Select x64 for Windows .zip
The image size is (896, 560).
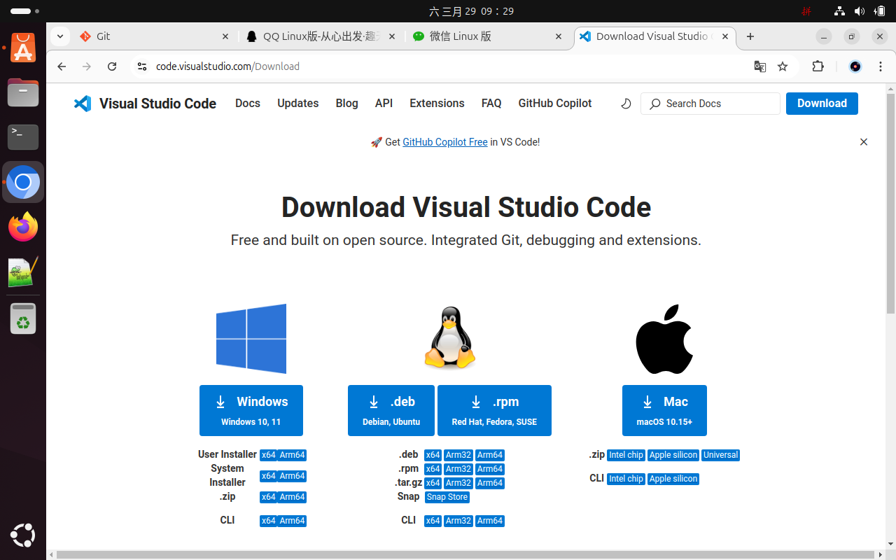click(268, 497)
